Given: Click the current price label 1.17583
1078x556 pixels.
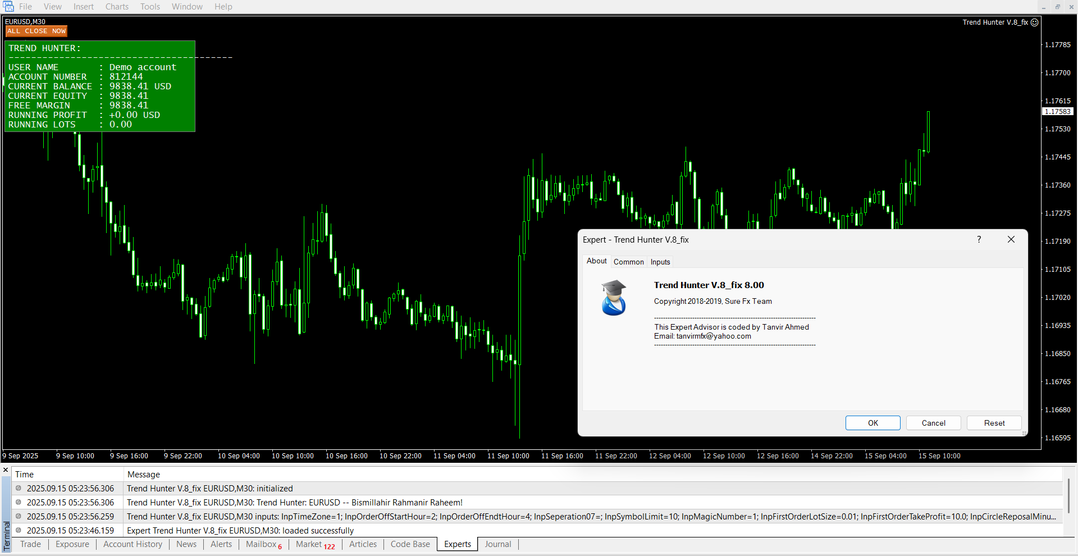Looking at the screenshot, I should pos(1057,112).
